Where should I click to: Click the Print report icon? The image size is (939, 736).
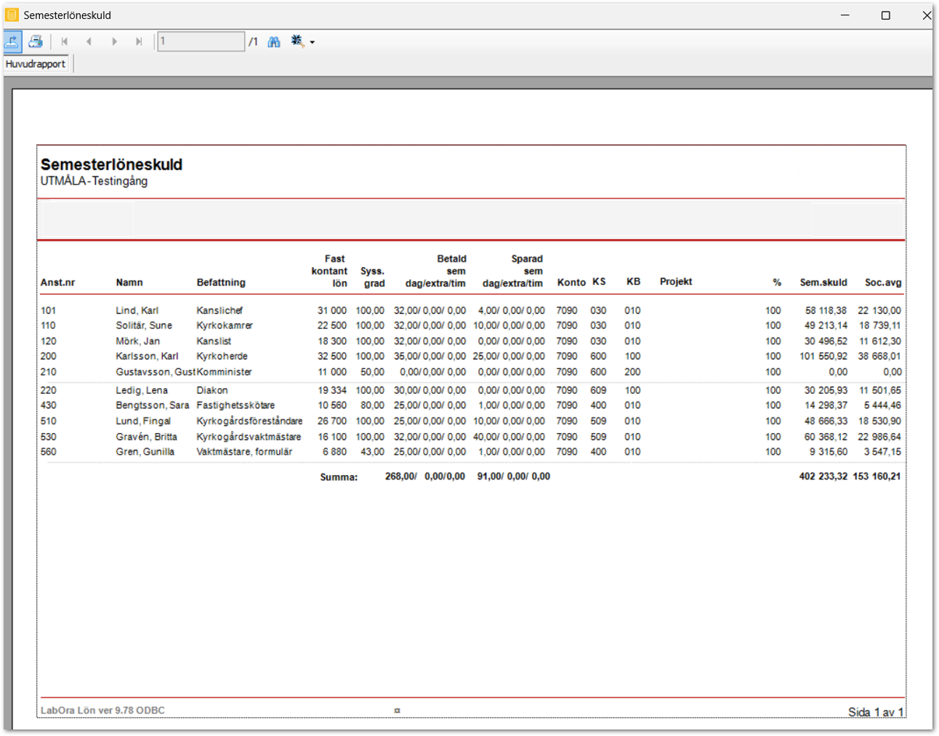pyautogui.click(x=35, y=41)
